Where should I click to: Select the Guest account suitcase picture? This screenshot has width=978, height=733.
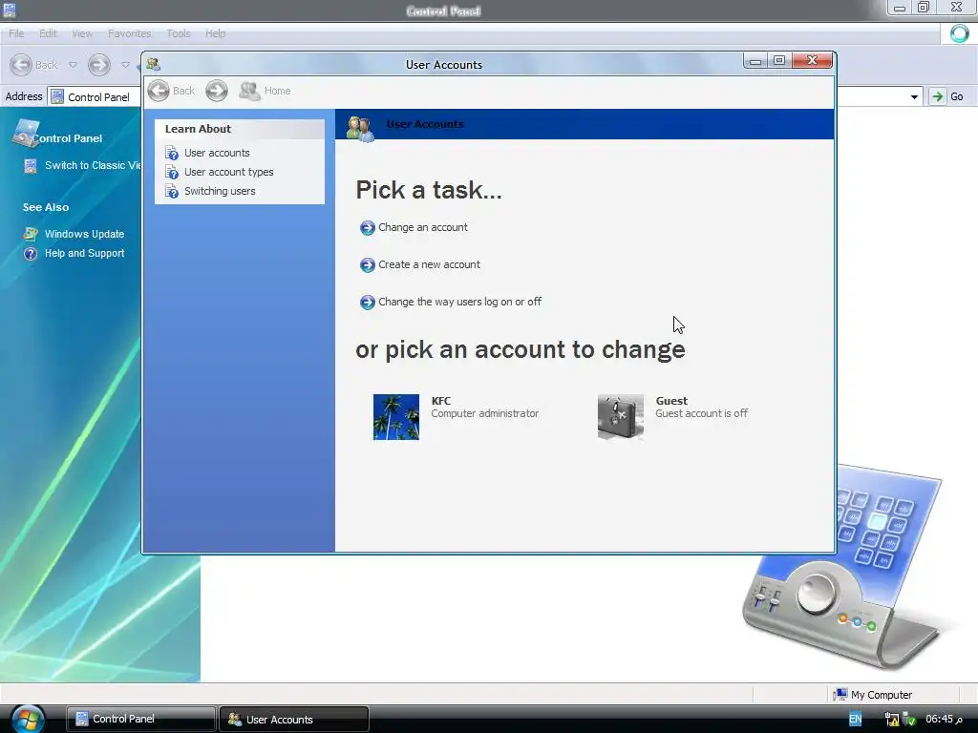point(621,417)
